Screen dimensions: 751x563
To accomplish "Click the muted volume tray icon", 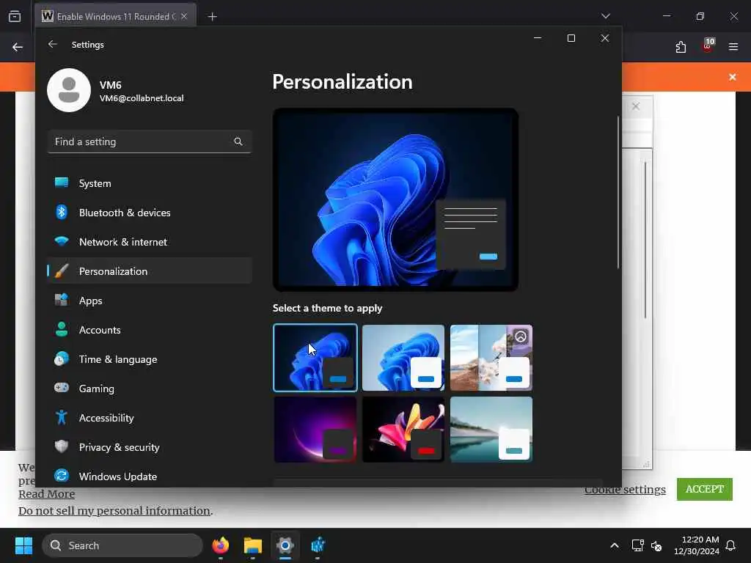I will click(656, 545).
